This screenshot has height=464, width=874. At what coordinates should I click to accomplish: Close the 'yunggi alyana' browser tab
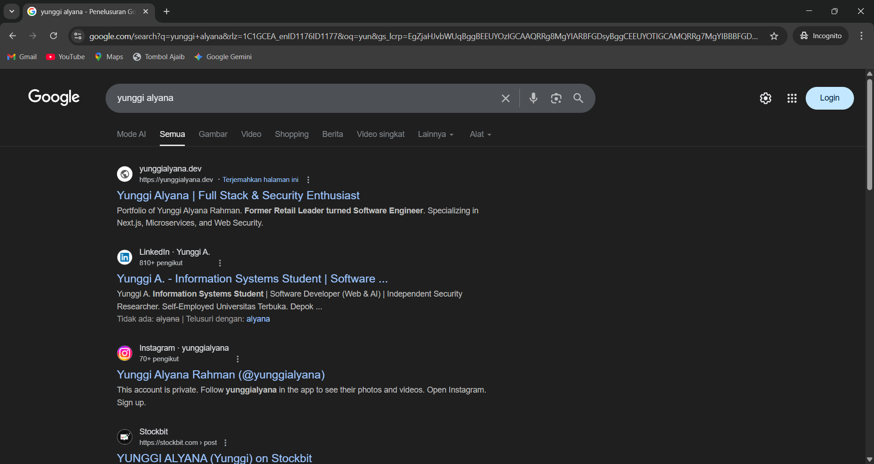click(x=146, y=11)
